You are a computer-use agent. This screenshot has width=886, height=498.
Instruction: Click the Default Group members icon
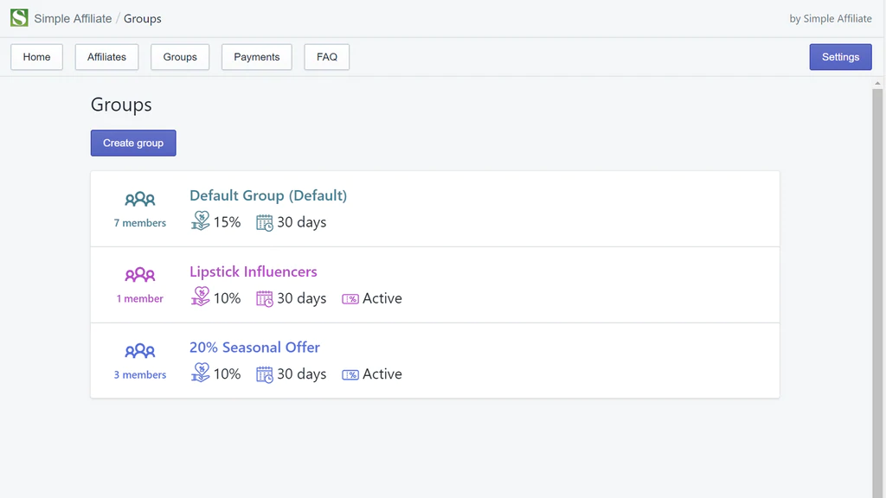click(140, 200)
